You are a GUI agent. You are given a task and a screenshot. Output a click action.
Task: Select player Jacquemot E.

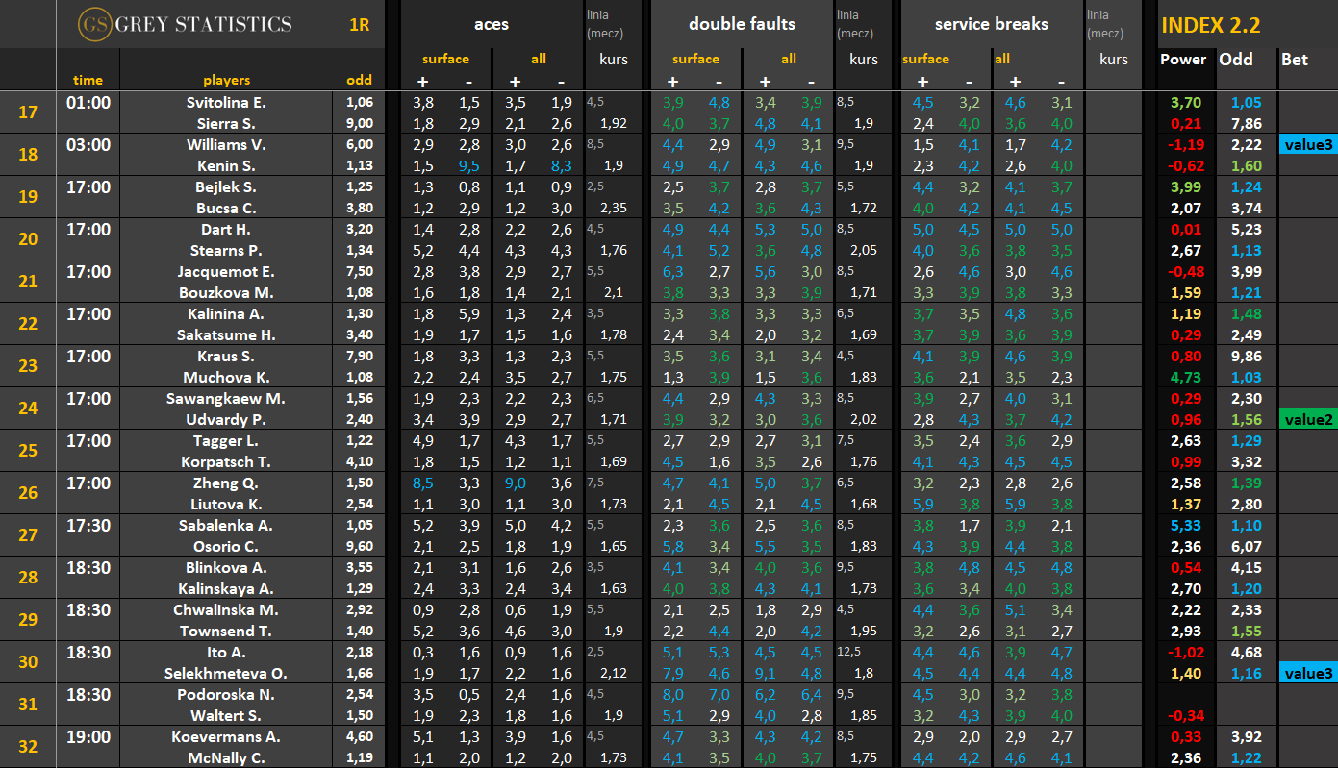226,271
